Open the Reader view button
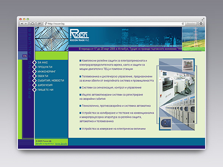This screenshot has width=223, height=167. tap(191, 24)
